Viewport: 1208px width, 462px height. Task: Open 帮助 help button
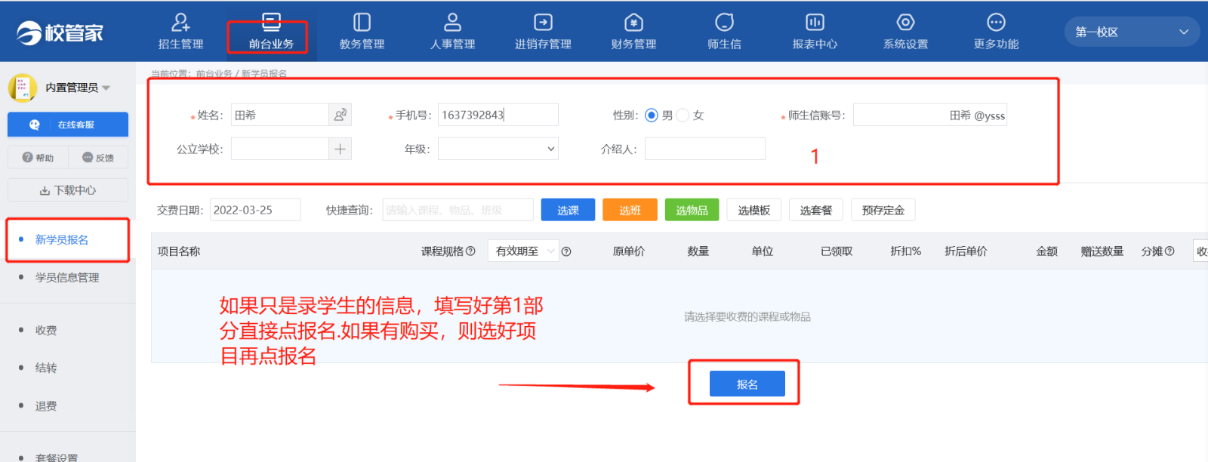38,157
